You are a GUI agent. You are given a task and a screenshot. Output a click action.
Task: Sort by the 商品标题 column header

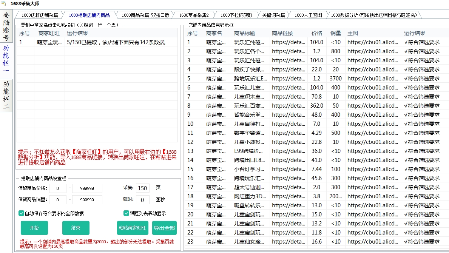click(x=245, y=33)
